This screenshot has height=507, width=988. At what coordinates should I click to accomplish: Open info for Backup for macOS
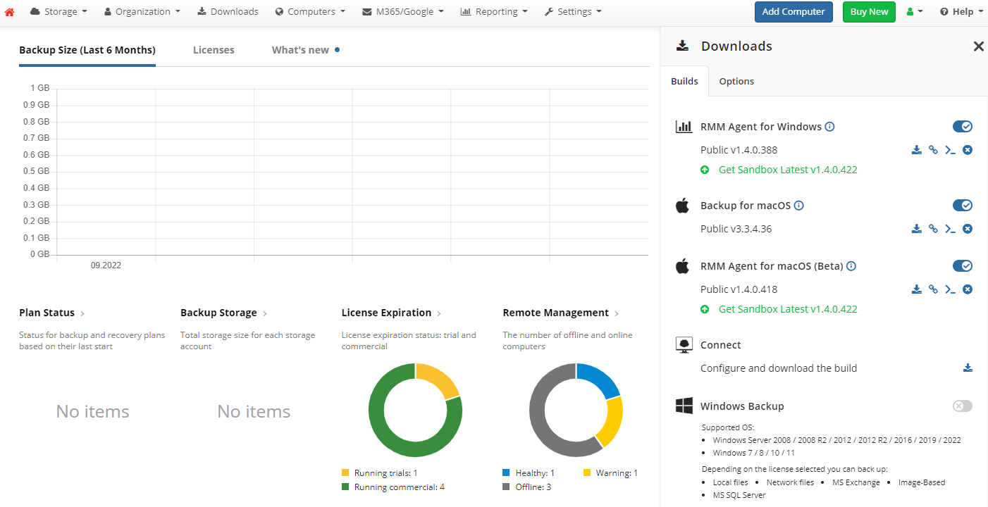798,206
